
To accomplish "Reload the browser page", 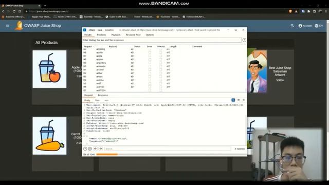I will 14,11.
